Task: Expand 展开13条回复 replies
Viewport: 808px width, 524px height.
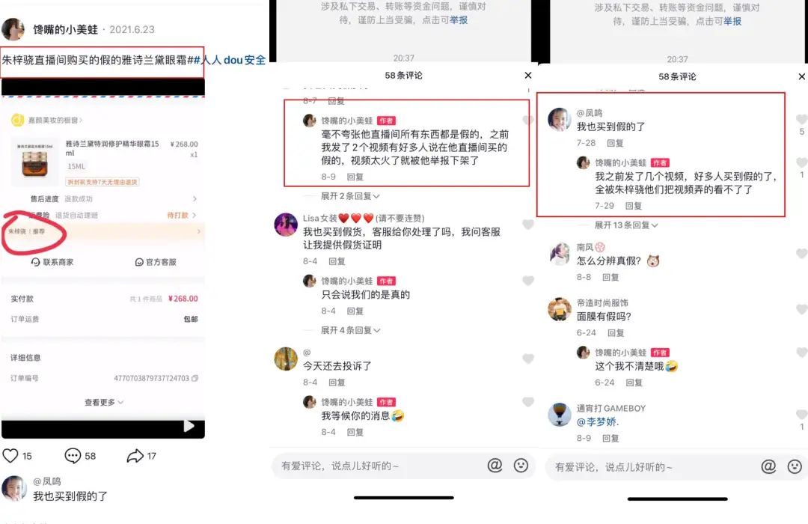Action: click(x=626, y=225)
